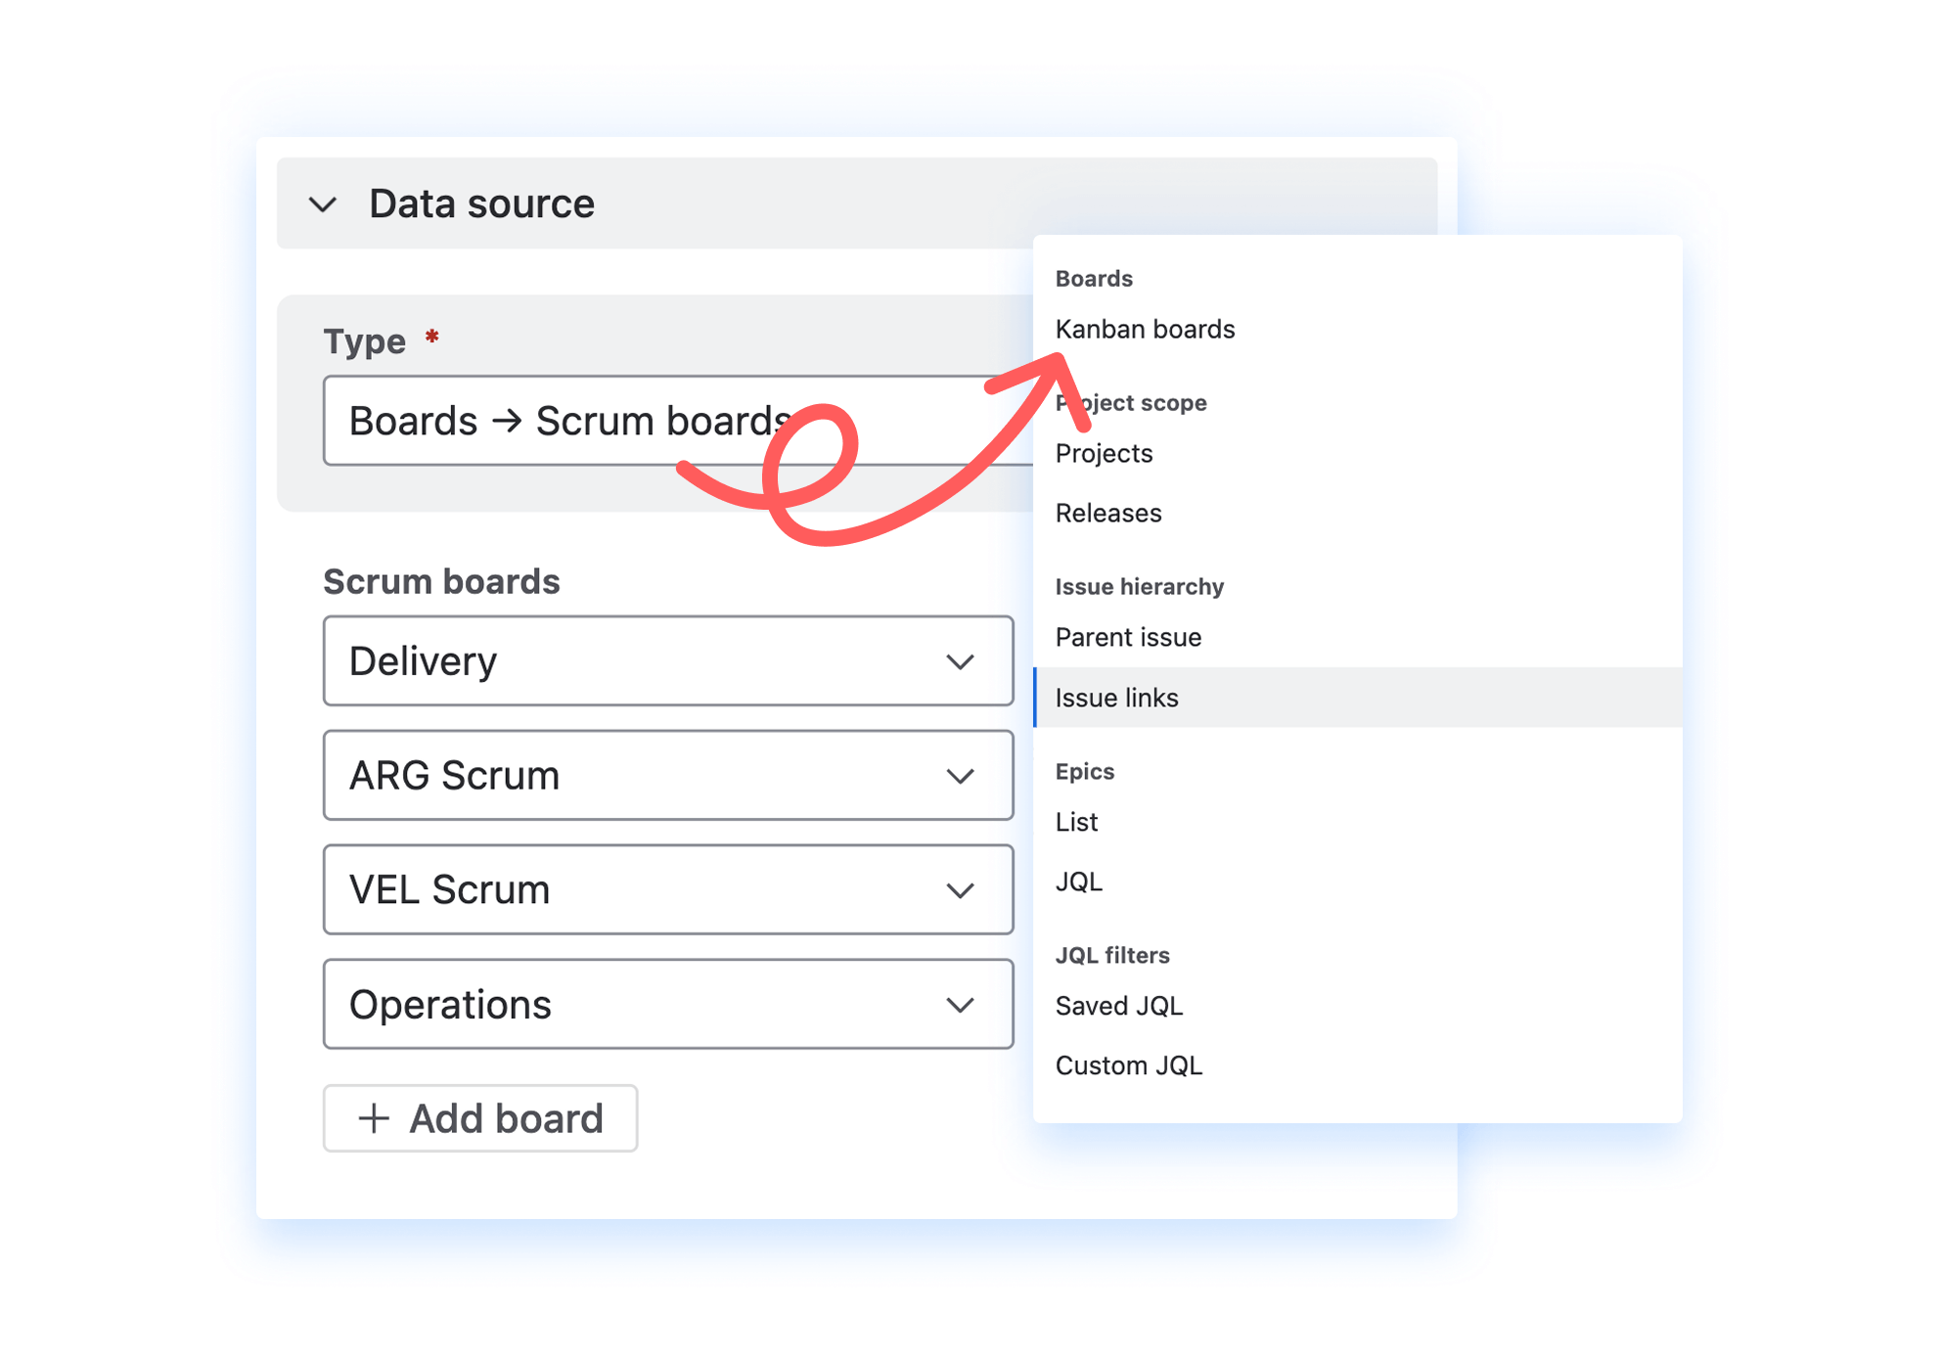
Task: Expand the Operations dropdown chevron
Action: [x=960, y=1006]
